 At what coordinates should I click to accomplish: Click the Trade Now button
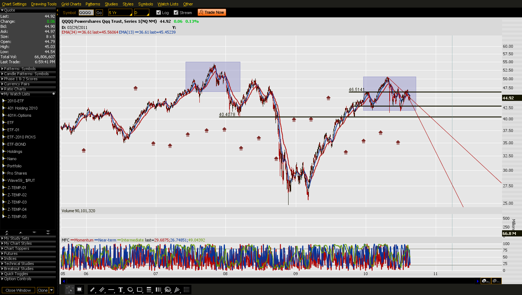tap(211, 12)
